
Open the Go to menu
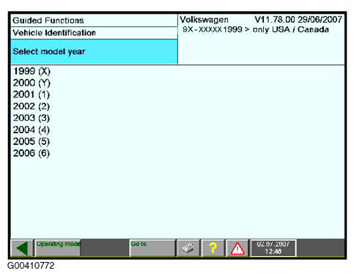152,248
